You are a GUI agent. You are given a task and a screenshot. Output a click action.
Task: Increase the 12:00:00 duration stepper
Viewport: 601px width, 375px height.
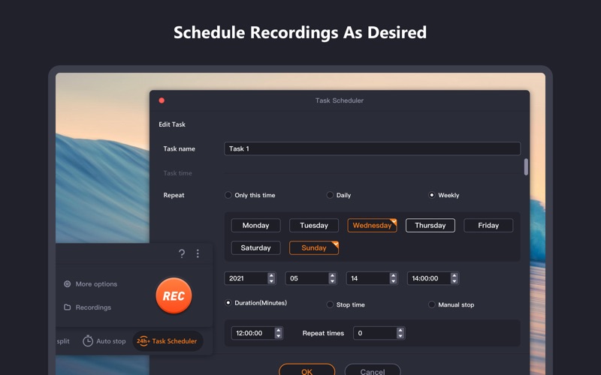click(x=279, y=330)
